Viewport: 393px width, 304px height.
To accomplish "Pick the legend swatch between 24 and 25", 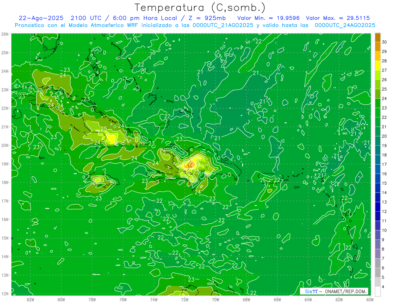I will coord(378,94).
